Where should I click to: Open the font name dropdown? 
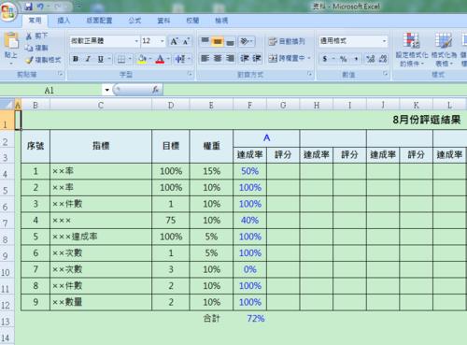[136, 41]
